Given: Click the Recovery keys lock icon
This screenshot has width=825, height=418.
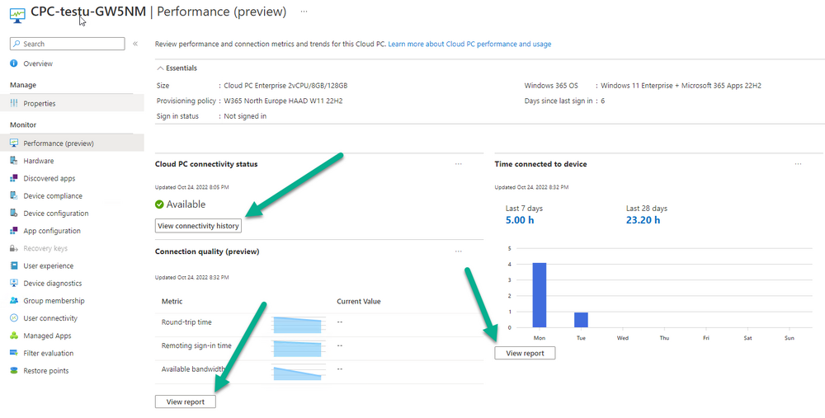Looking at the screenshot, I should click(14, 248).
